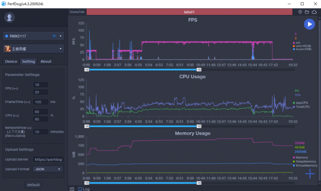Toggle AppCPU series in CPU legend
The height and width of the screenshot is (191, 321).
coord(300,103)
